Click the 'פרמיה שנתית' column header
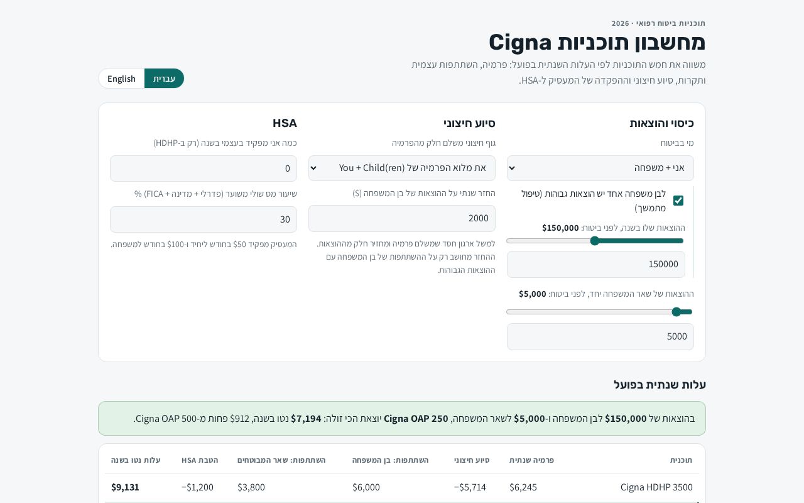Screen dimensions: 804x503 (x=531, y=460)
